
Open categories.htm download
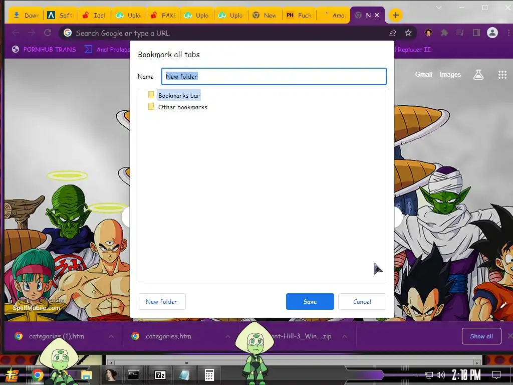(168, 336)
